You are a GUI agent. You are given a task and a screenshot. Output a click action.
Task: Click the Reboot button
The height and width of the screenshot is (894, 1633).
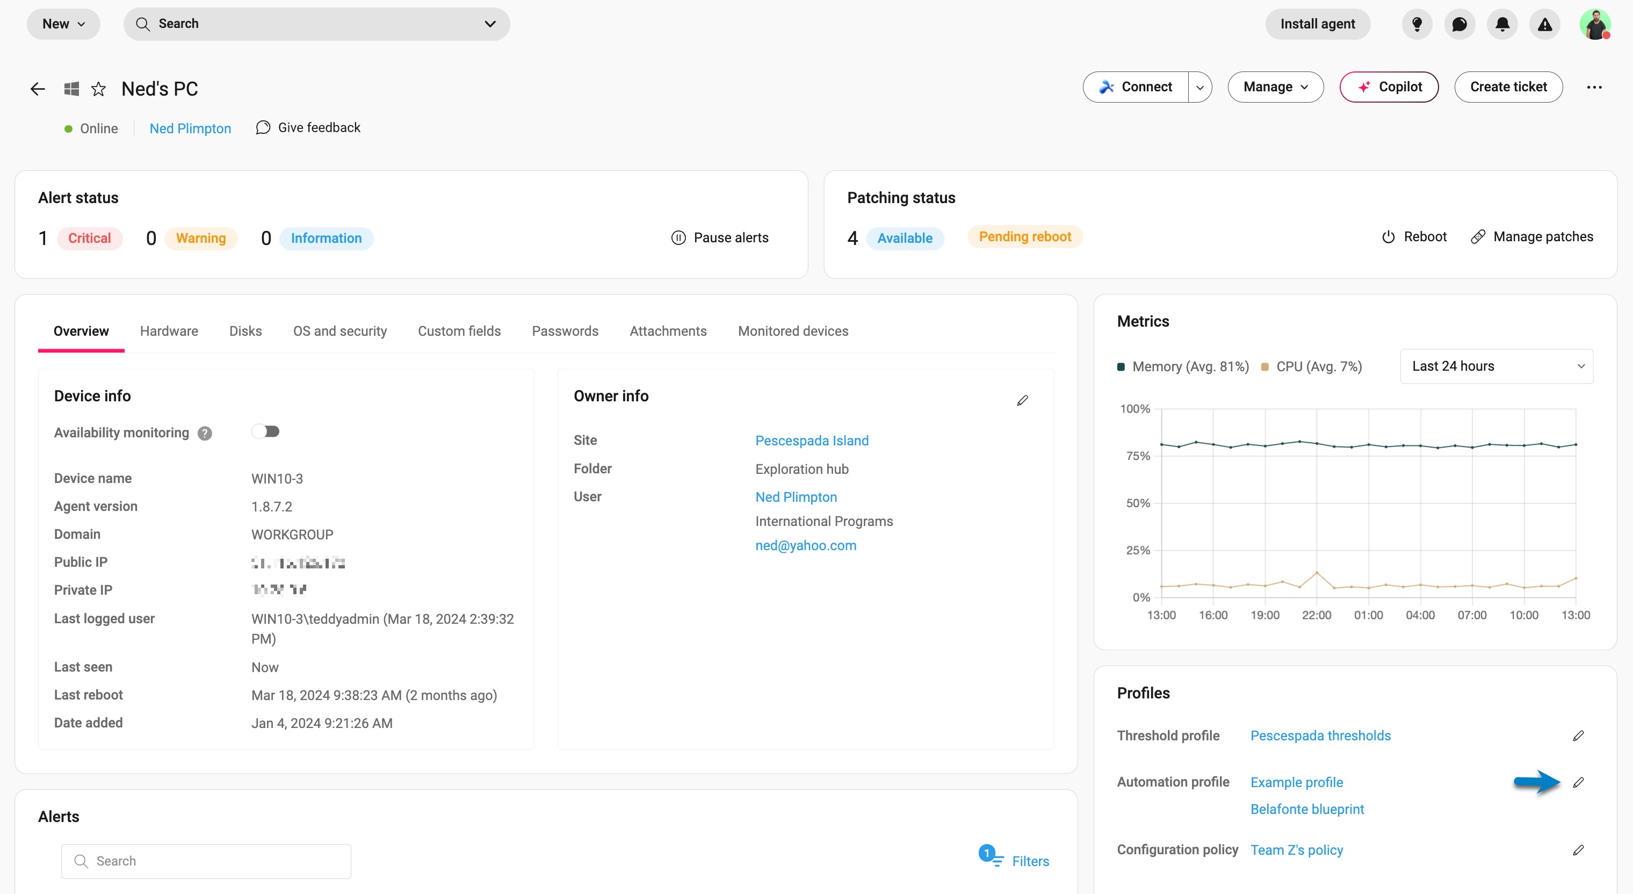1414,236
